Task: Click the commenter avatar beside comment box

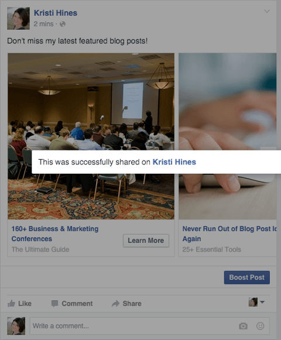Action: click(x=16, y=326)
